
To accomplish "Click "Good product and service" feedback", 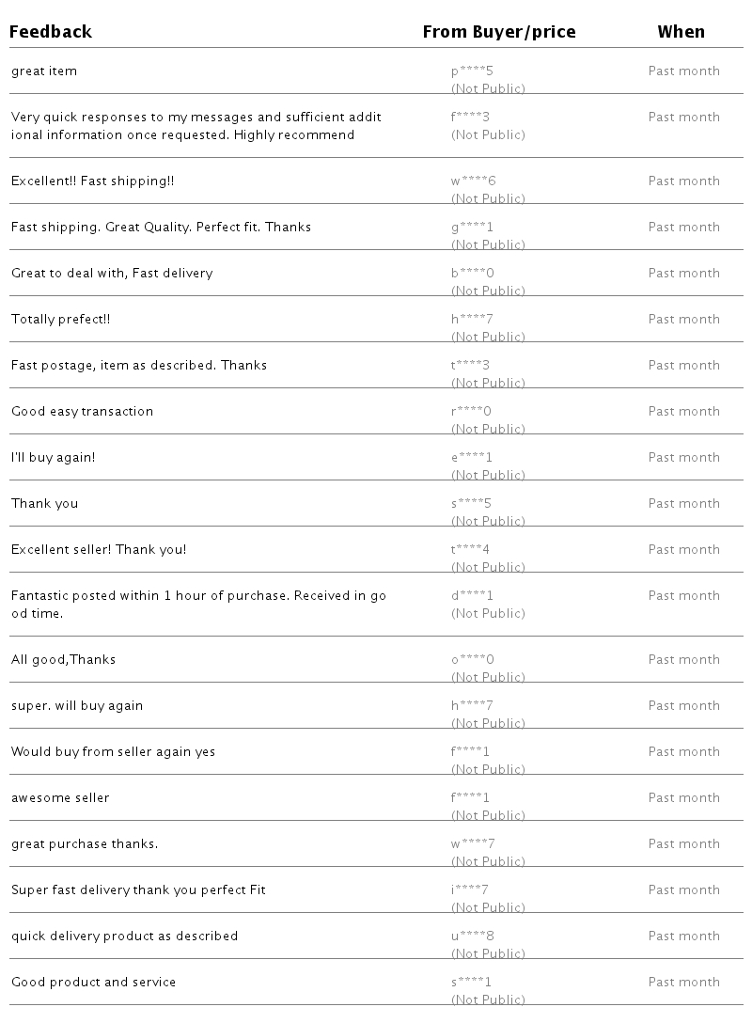I will (93, 983).
